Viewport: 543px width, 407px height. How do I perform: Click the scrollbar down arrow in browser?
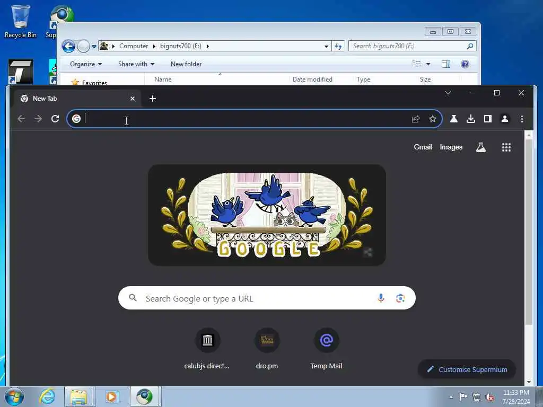[529, 382]
